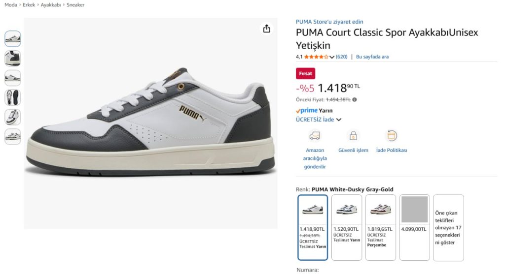The height and width of the screenshot is (274, 505).
Task: Choose the White-Dusky Gray-Gold color swatch
Action: 313,227
